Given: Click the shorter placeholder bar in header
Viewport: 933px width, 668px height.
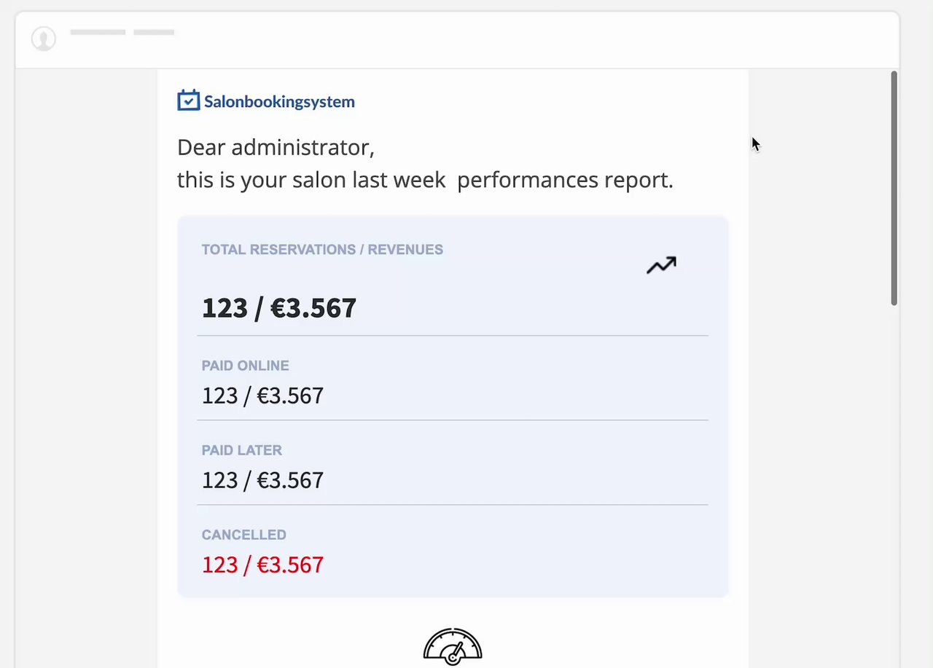Looking at the screenshot, I should [154, 32].
